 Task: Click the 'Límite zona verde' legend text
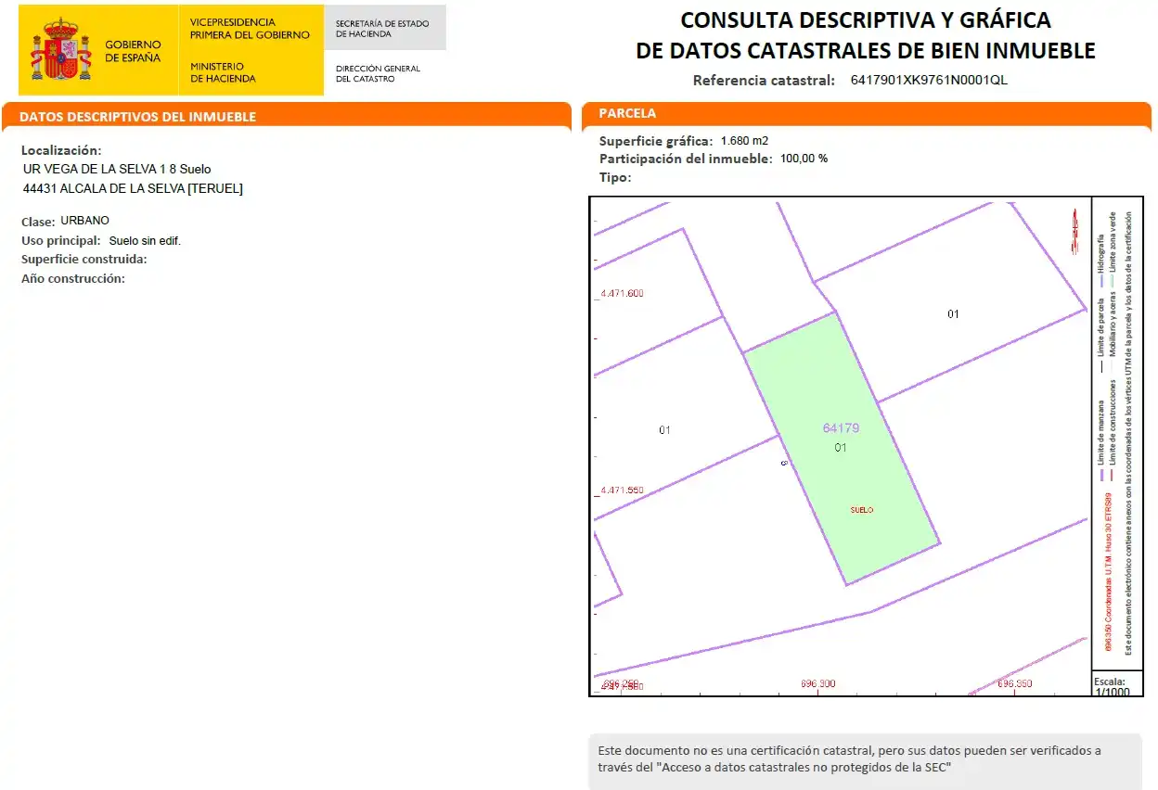pyautogui.click(x=1113, y=240)
